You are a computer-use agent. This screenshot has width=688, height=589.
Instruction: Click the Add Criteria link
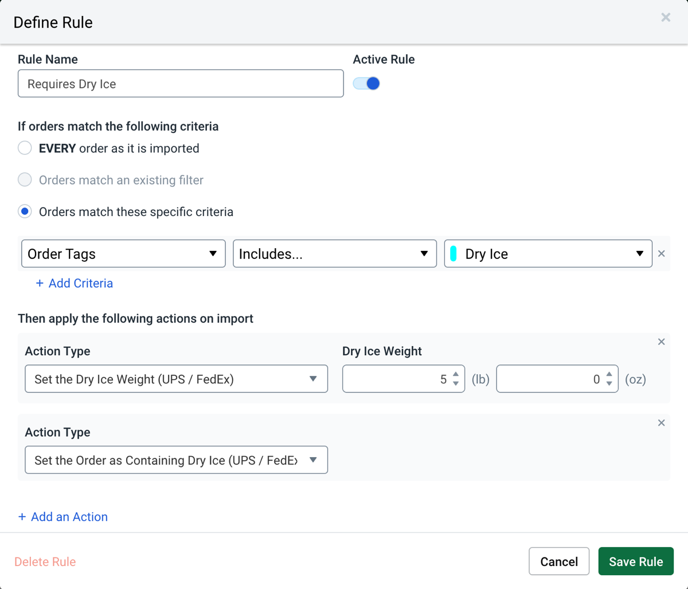(75, 284)
